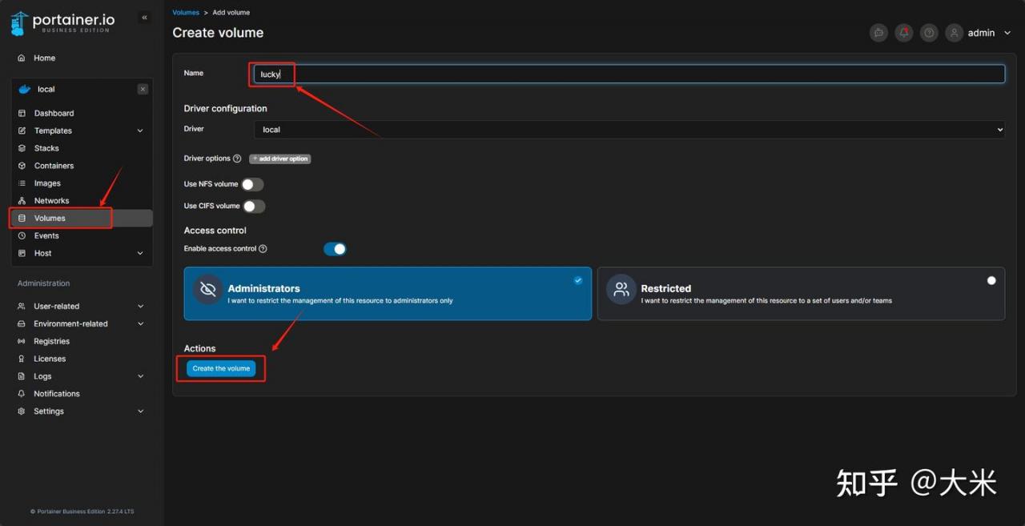Screen dimensions: 1025x526
Task: Expand the Settings submenu chevron
Action: click(x=141, y=412)
